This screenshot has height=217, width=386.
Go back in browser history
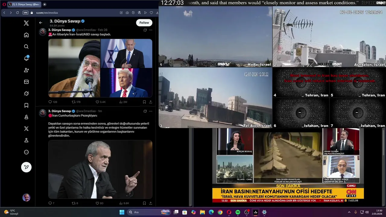[4, 13]
